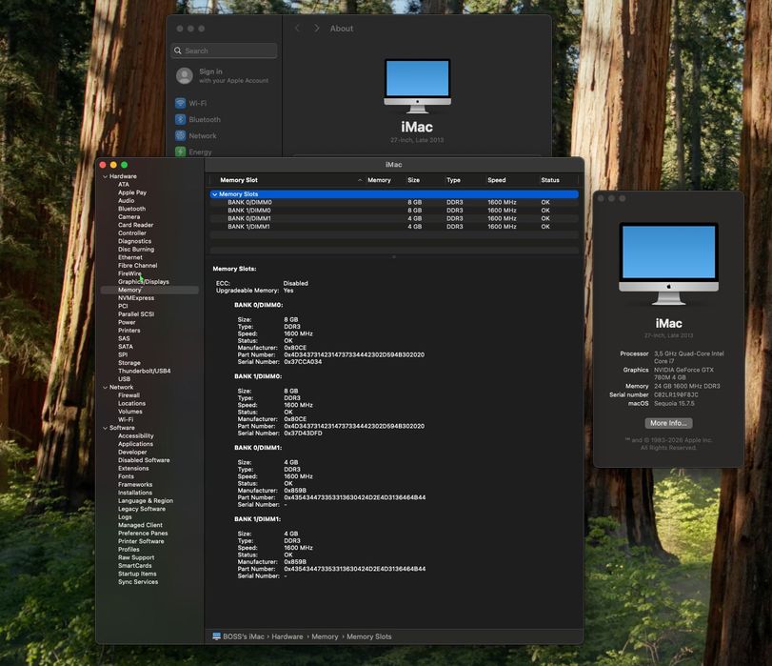
Task: Select Ethernet hardware entry
Action: coord(130,257)
